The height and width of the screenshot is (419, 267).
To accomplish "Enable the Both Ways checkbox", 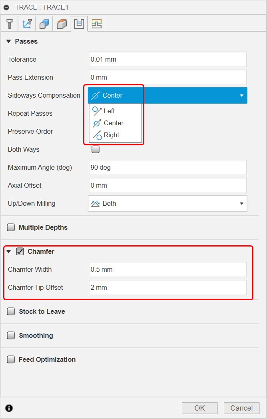I will pyautogui.click(x=96, y=150).
